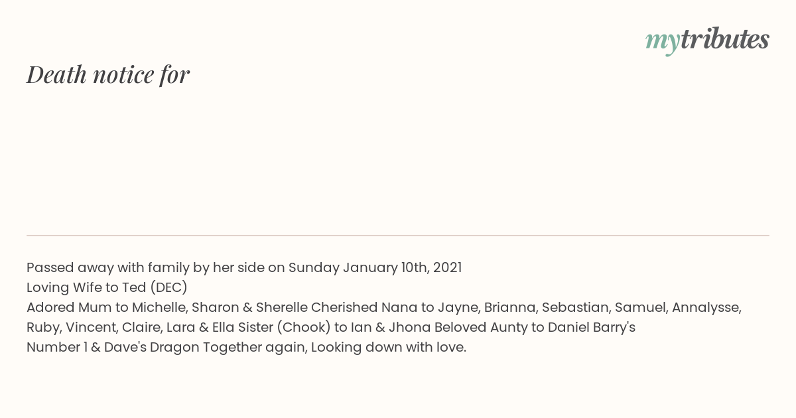This screenshot has height=418, width=796.
Task: Click the words "Looking down with love"
Action: click(x=388, y=347)
